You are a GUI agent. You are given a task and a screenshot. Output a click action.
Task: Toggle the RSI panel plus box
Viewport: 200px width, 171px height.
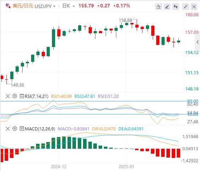click(22, 96)
